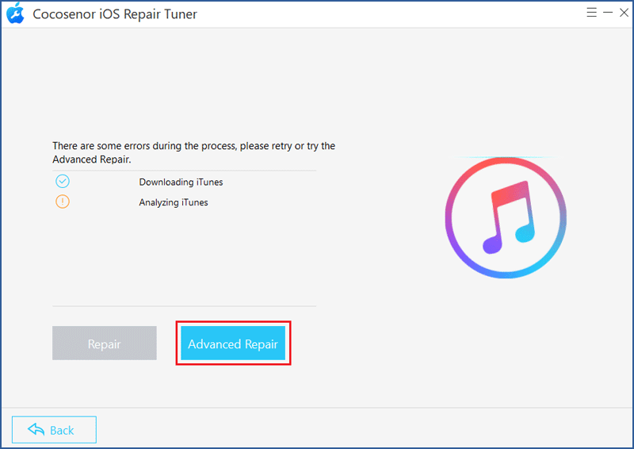
Task: Click the iTunes music note logo
Action: (506, 217)
